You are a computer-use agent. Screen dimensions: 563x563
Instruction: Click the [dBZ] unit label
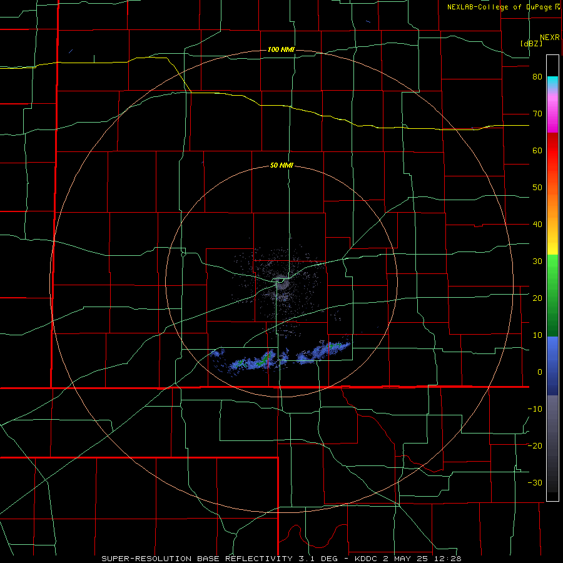point(531,44)
